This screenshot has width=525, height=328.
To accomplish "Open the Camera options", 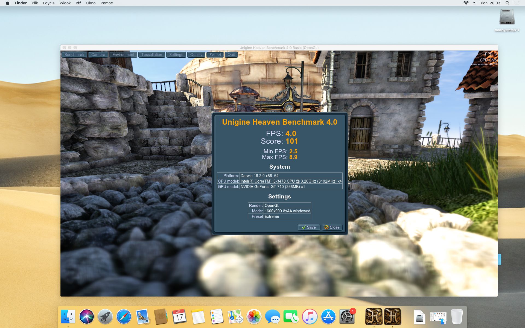I will [x=98, y=55].
